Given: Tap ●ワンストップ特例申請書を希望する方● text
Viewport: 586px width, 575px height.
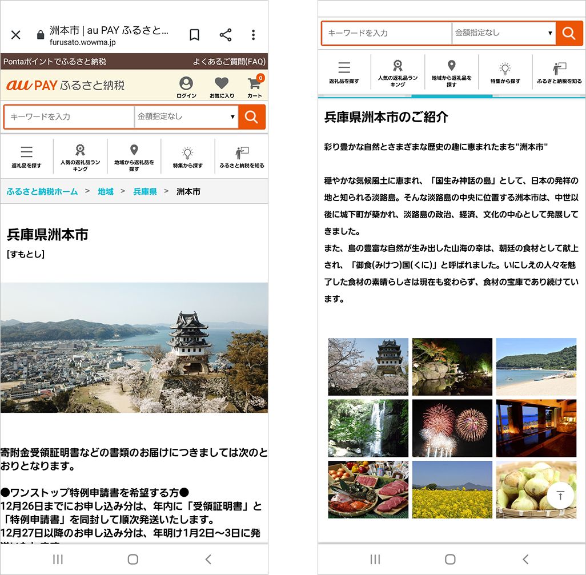Looking at the screenshot, I should (x=95, y=492).
